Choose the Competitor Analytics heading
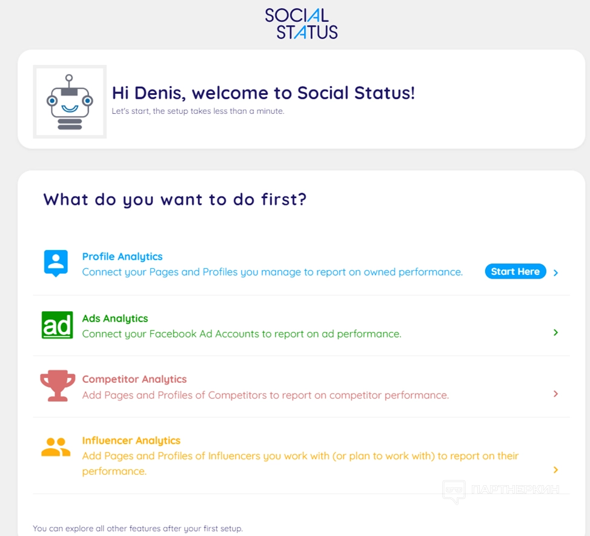 (x=134, y=379)
